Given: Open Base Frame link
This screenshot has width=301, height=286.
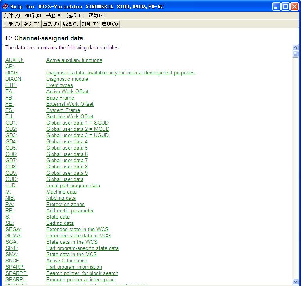Looking at the screenshot, I should [x=60, y=98].
